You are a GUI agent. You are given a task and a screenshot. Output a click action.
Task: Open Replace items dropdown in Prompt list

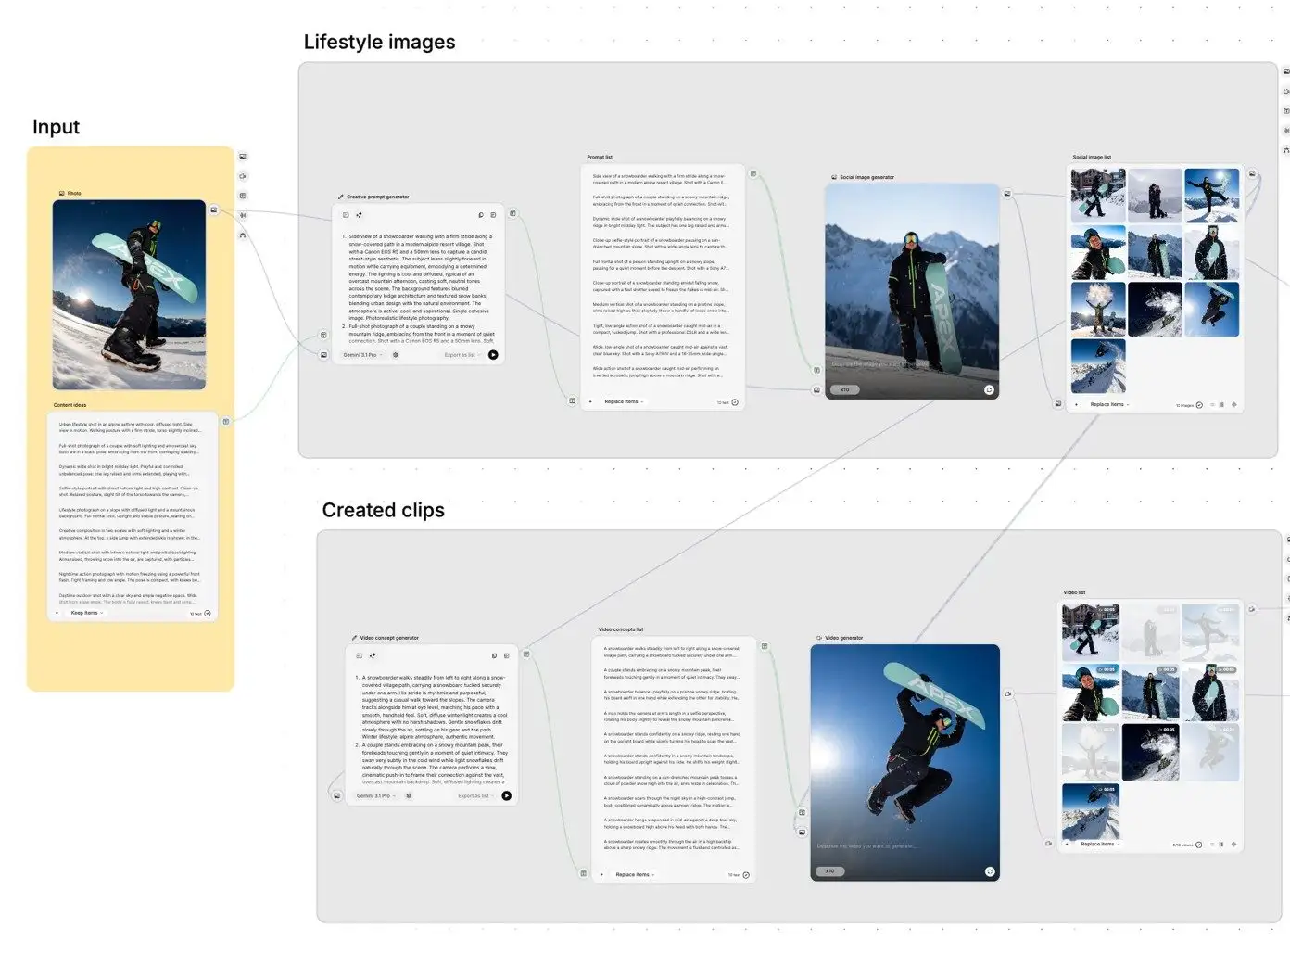click(x=624, y=401)
